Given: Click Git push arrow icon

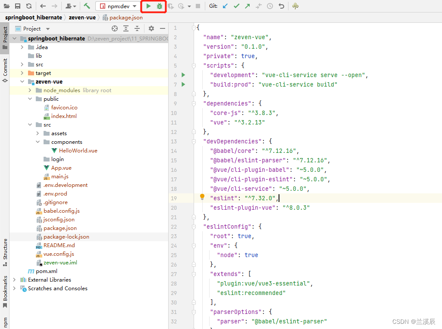Looking at the screenshot, I should [x=248, y=6].
